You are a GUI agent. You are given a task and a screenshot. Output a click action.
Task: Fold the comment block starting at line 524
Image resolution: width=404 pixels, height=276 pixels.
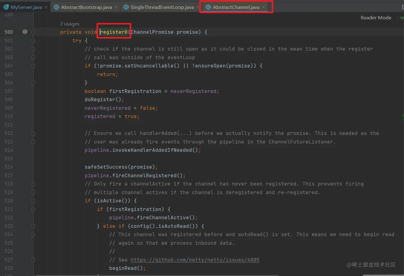click(33, 234)
